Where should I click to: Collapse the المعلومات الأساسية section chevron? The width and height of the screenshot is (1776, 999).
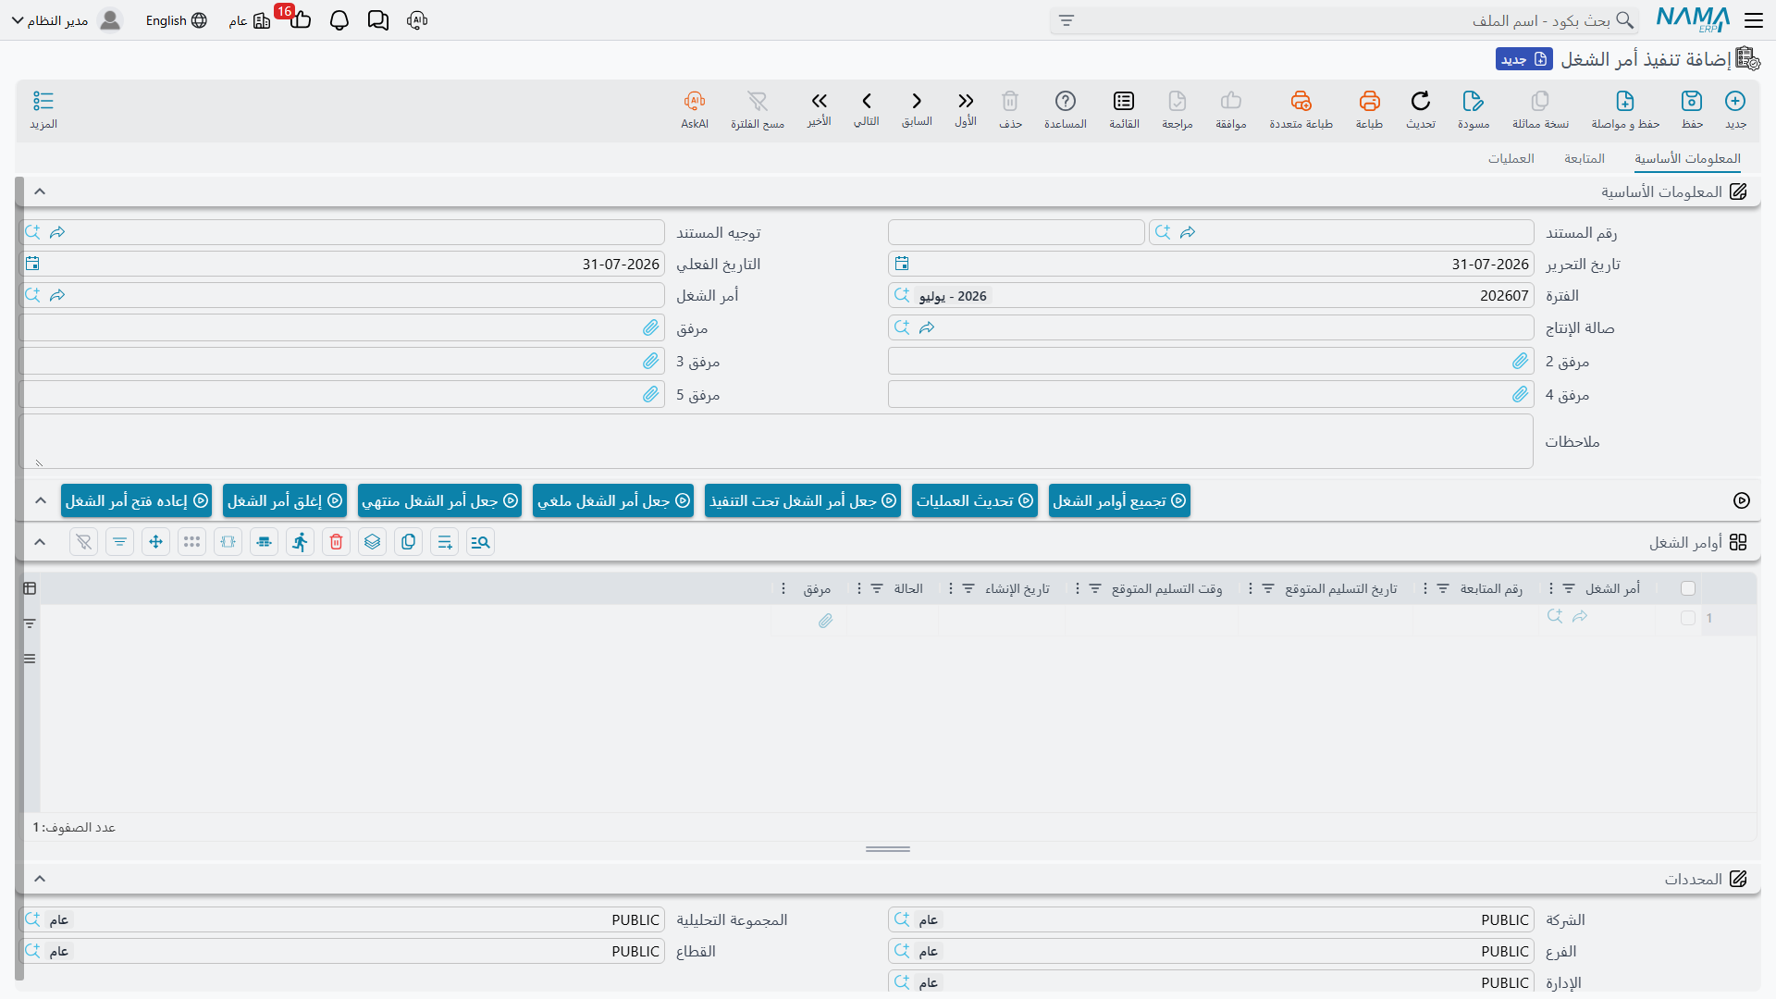pyautogui.click(x=40, y=191)
